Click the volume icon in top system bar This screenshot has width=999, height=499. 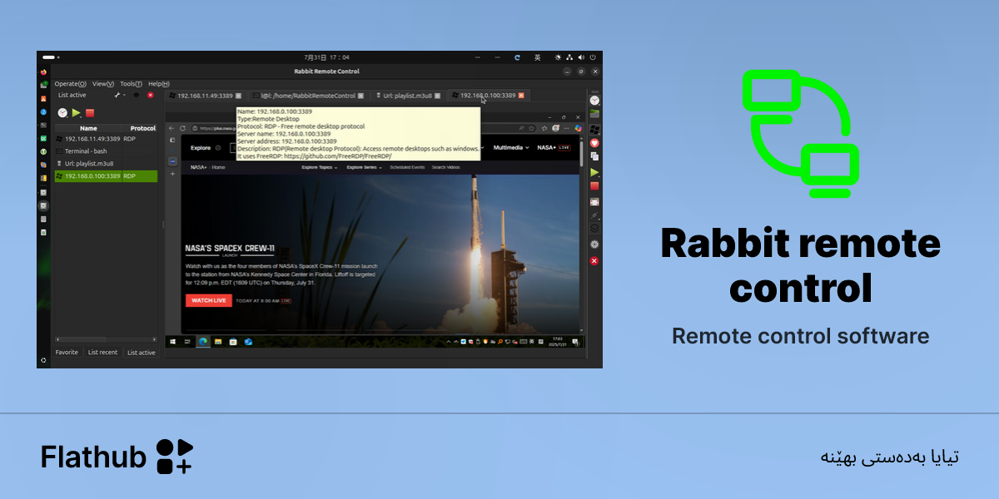pos(580,57)
